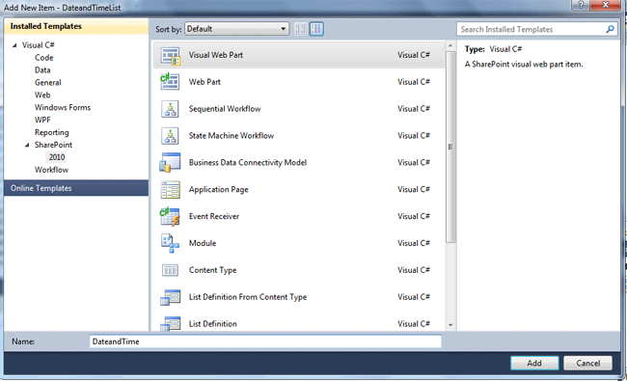Collapse the SharePoint tree node
This screenshot has height=381, width=627.
27,145
